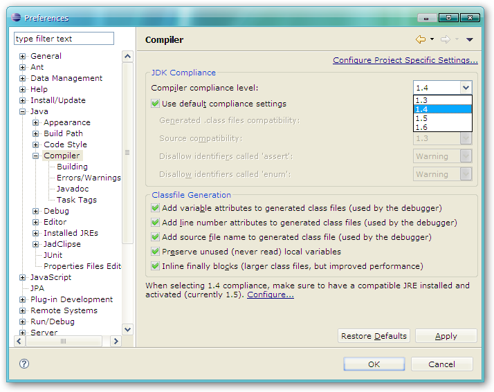
Task: Toggle Add line number attributes checkbox
Action: [x=155, y=223]
